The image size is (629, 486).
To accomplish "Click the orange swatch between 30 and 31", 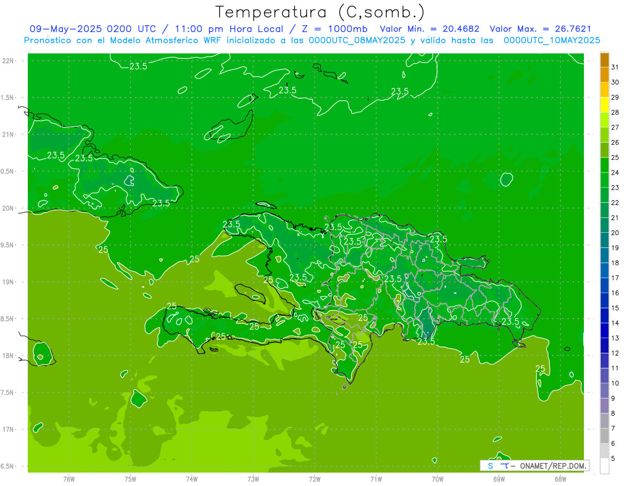I will tap(604, 75).
